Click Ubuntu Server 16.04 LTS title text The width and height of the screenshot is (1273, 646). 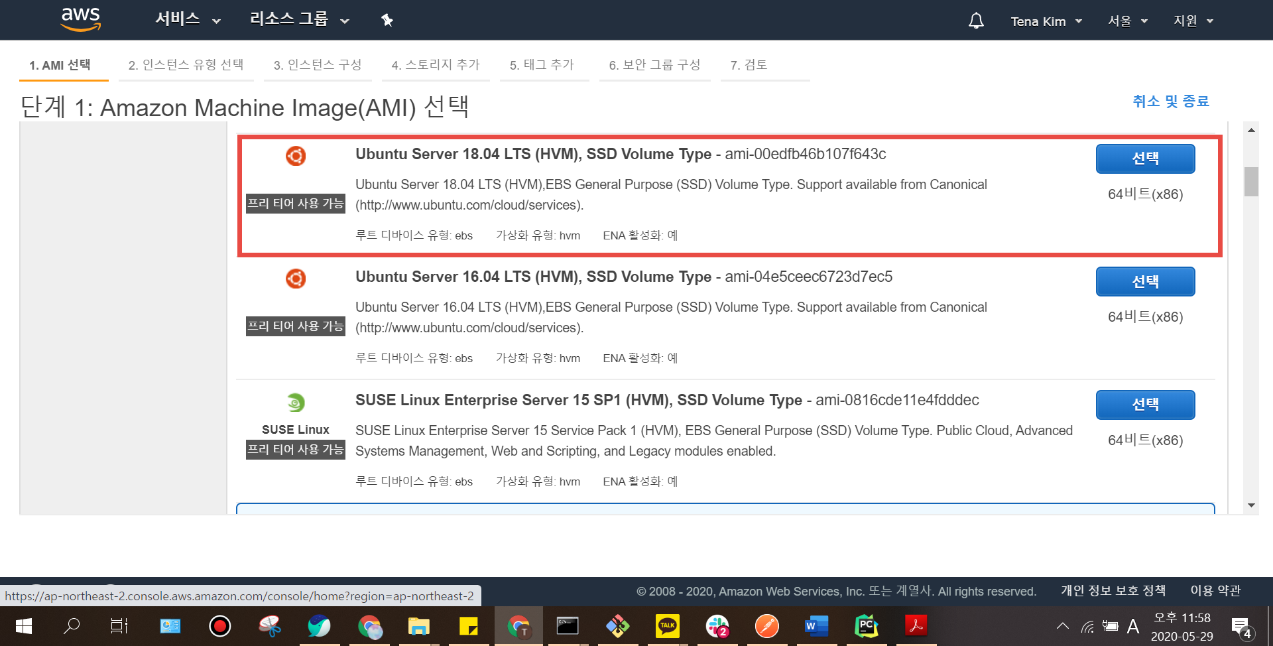point(533,277)
